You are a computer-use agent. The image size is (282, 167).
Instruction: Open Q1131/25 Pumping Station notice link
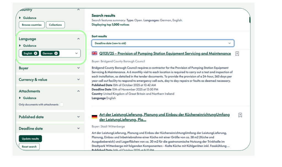click(165, 54)
